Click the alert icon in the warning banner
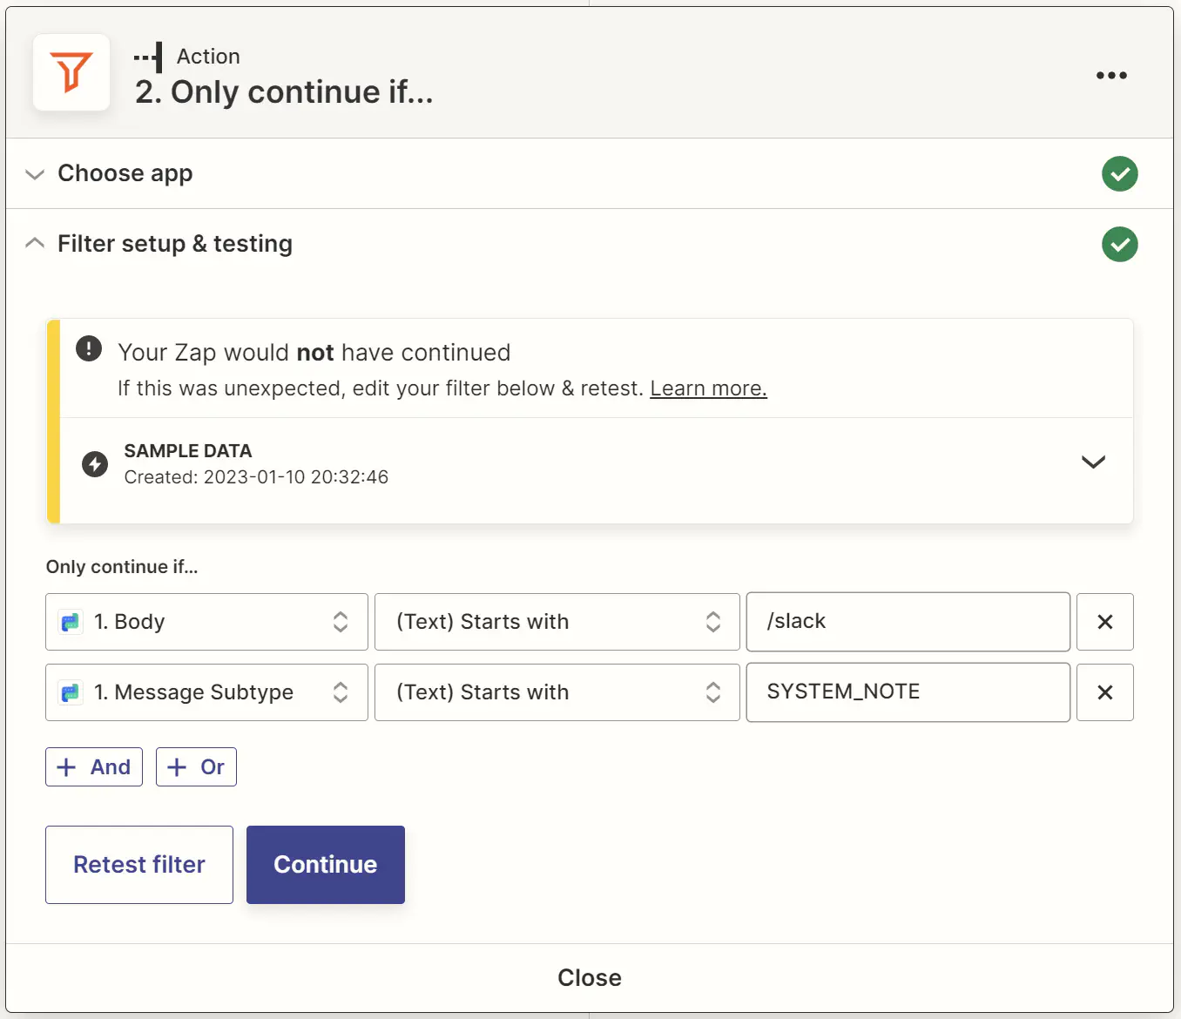1181x1019 pixels. (88, 348)
